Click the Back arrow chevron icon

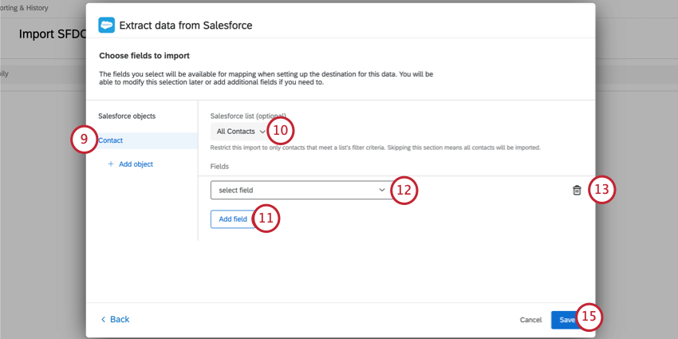click(103, 320)
